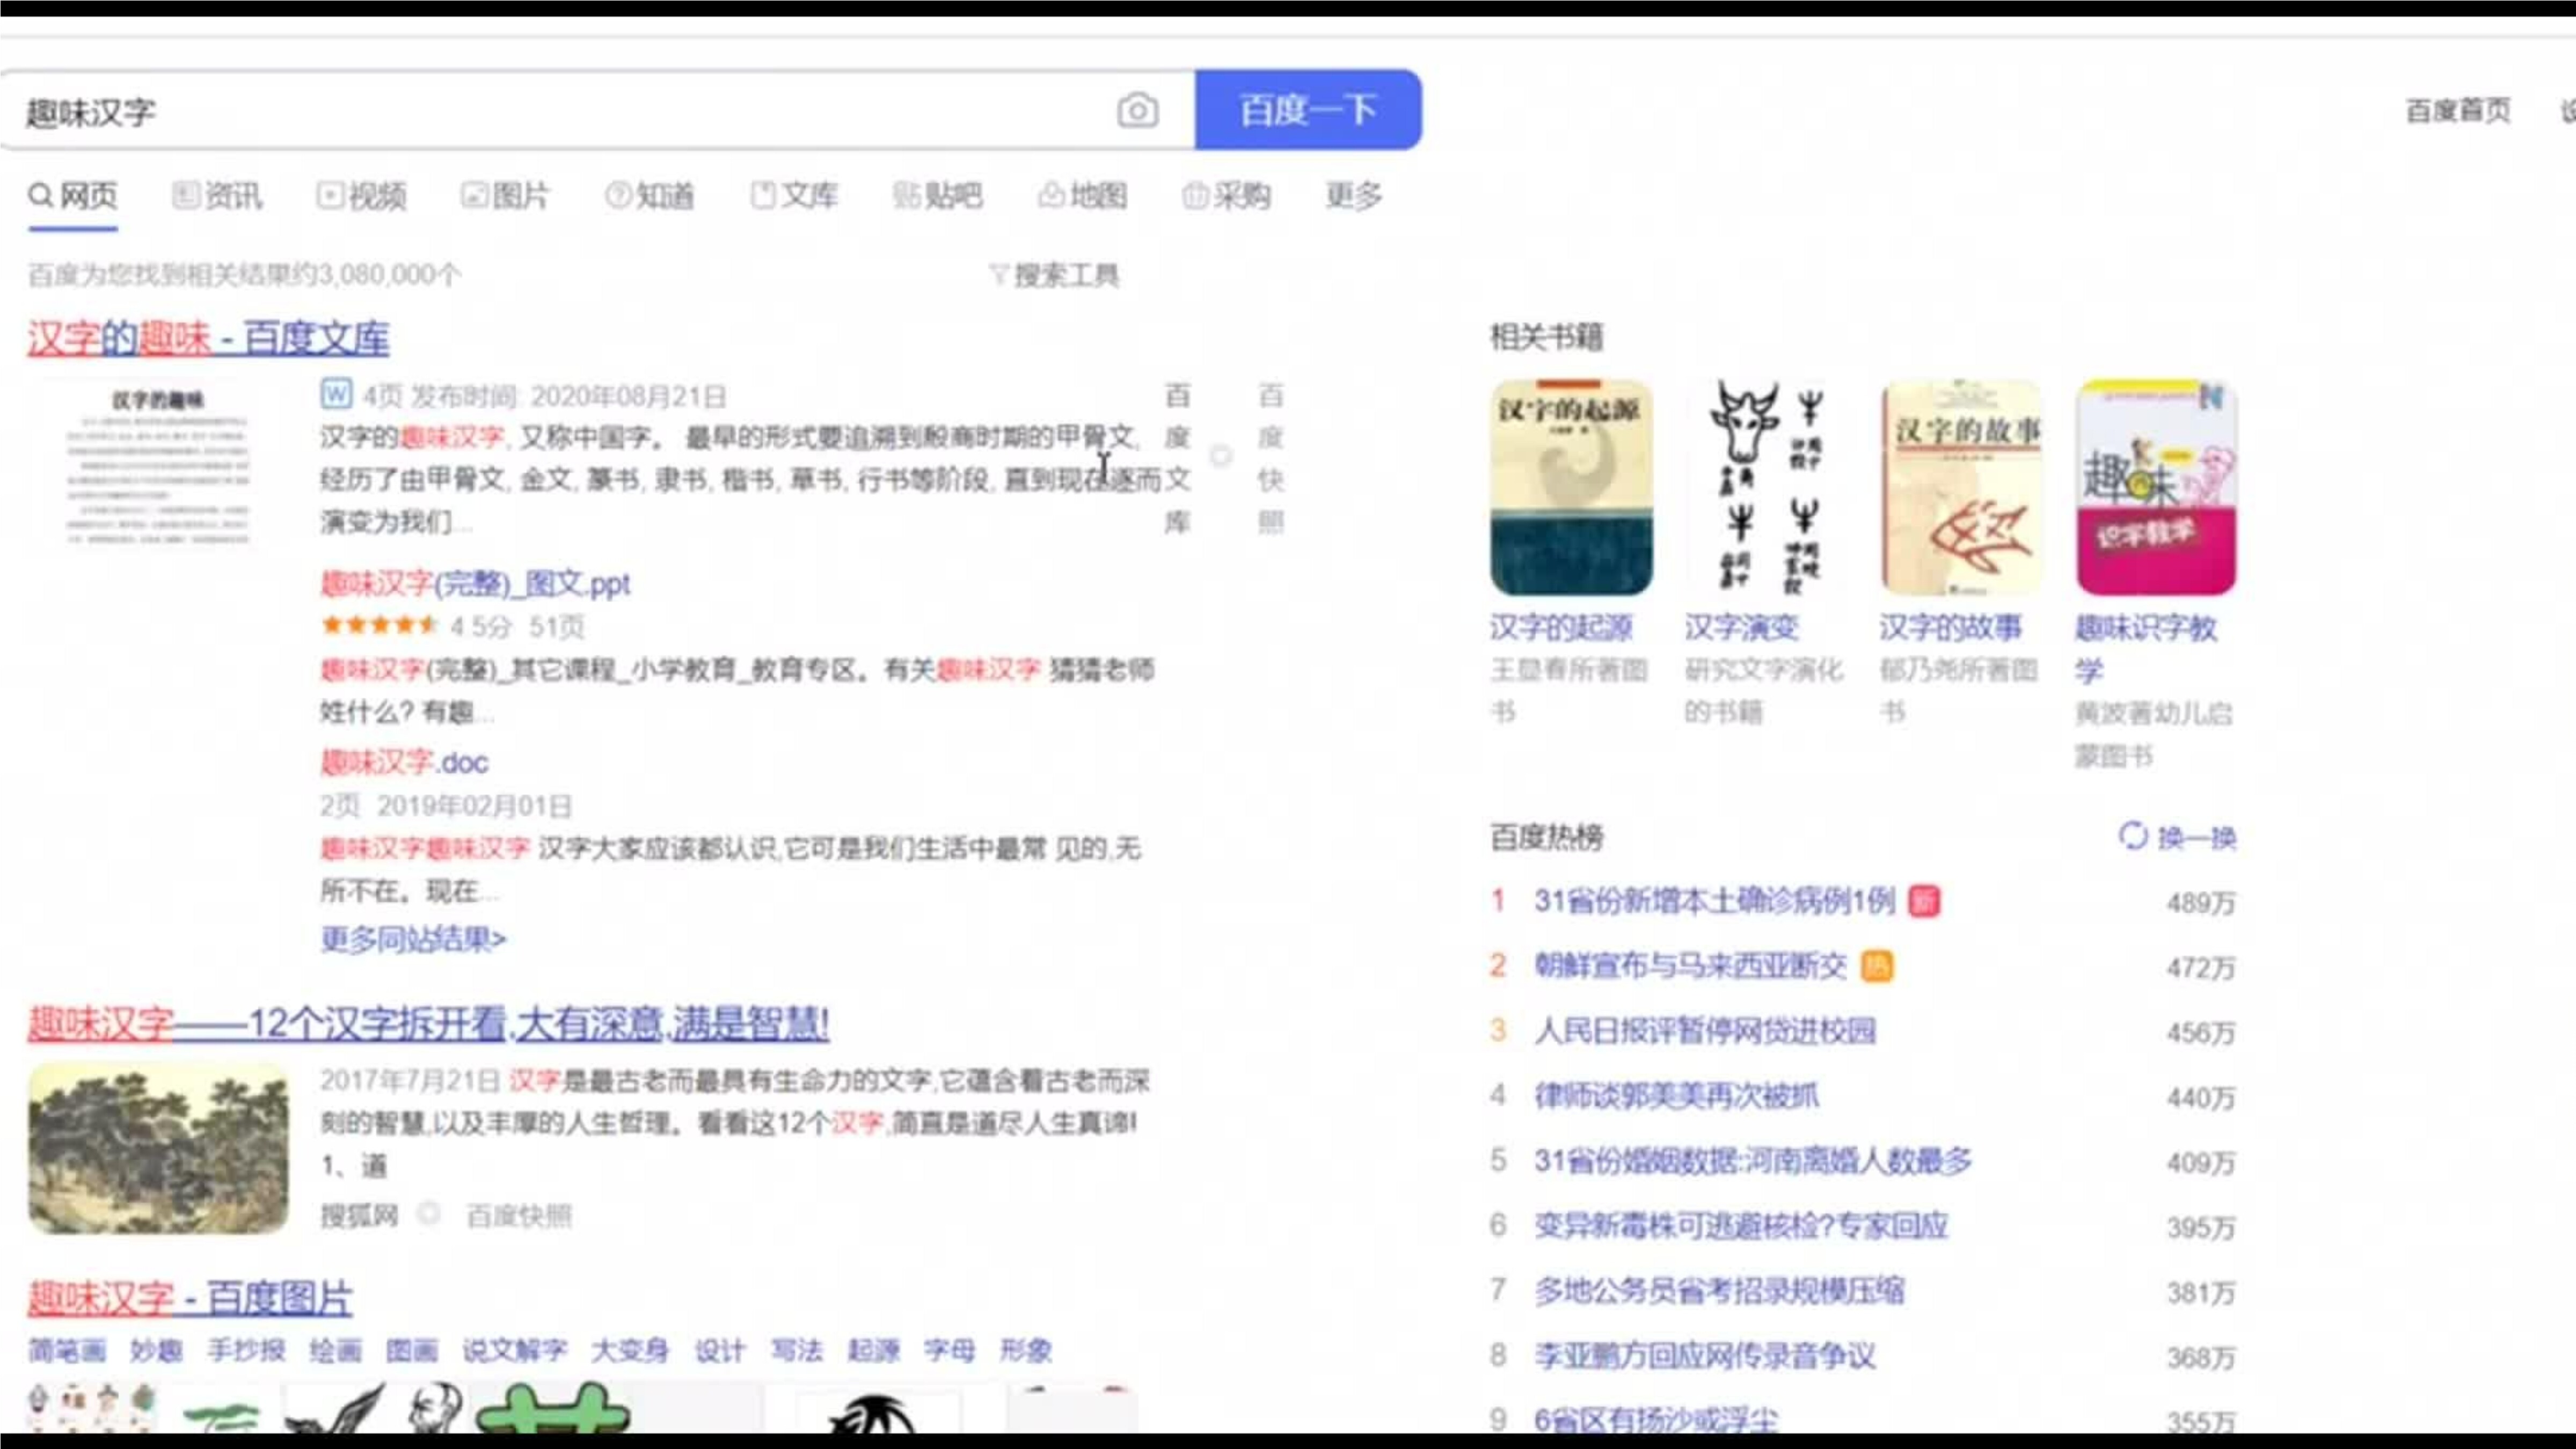Select the 贴吧 tab
Image resolution: width=2576 pixels, height=1449 pixels.
pos(938,196)
